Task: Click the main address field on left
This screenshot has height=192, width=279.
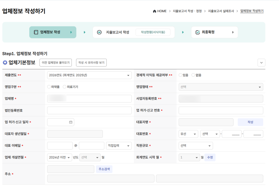Action: coord(101,178)
